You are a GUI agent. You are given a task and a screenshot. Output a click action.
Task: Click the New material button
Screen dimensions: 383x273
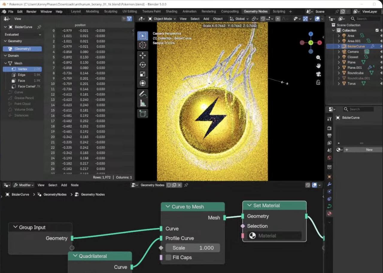pyautogui.click(x=369, y=150)
